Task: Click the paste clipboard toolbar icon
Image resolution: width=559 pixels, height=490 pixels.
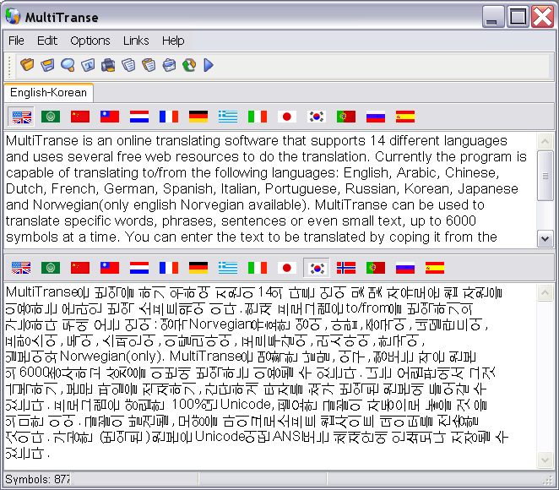Action: (149, 65)
